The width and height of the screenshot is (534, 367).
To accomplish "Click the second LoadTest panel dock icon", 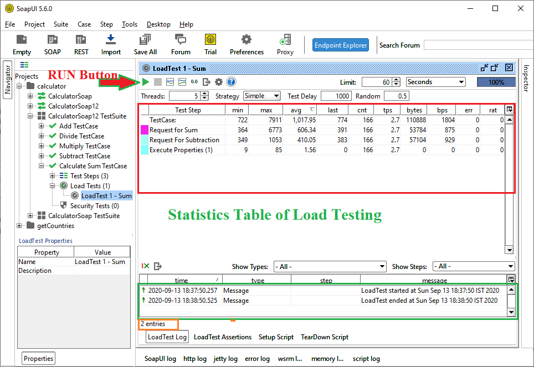I will coord(495,68).
